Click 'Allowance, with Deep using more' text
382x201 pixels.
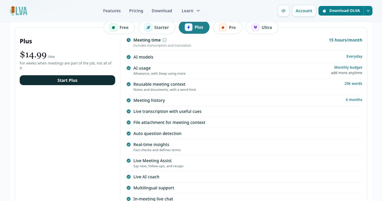(x=159, y=73)
